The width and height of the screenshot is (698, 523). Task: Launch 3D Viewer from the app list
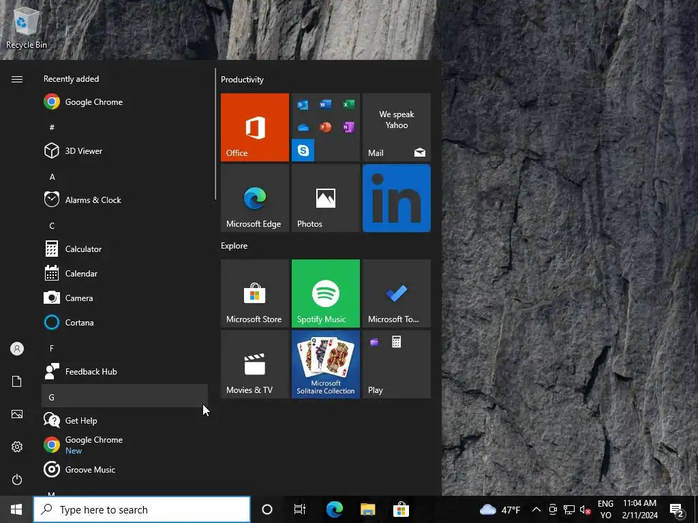coord(125,150)
